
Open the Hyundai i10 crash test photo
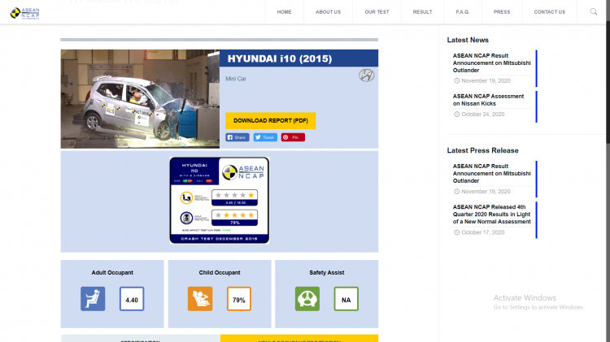(x=140, y=99)
